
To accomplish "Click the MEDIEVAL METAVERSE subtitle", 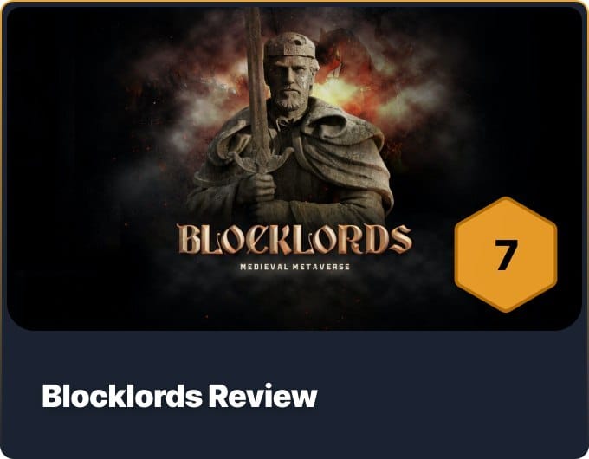I will click(x=294, y=267).
